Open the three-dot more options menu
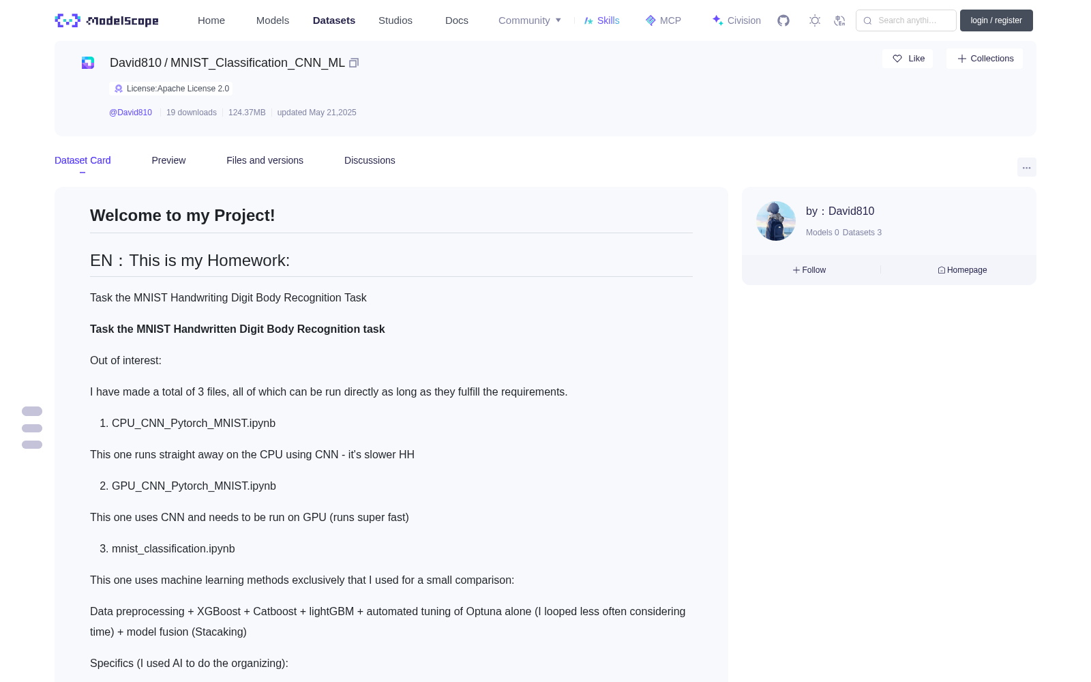 pyautogui.click(x=1026, y=167)
